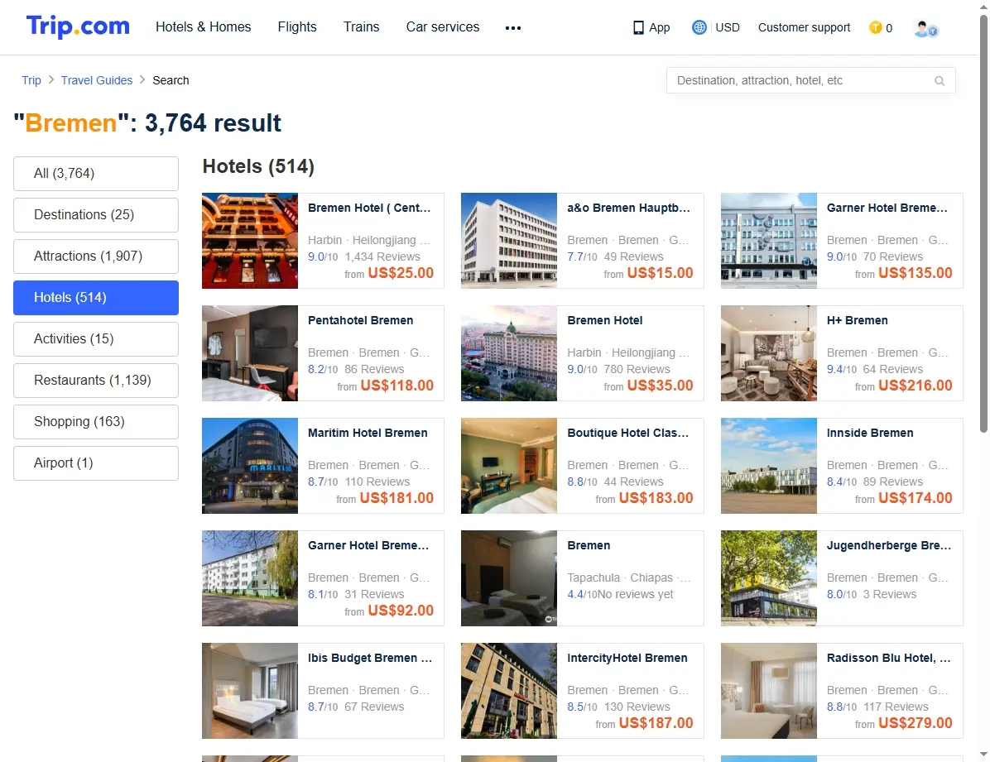The image size is (990, 762).
Task: Open a&o Bremen Hauptb... photo
Action: click(x=509, y=241)
